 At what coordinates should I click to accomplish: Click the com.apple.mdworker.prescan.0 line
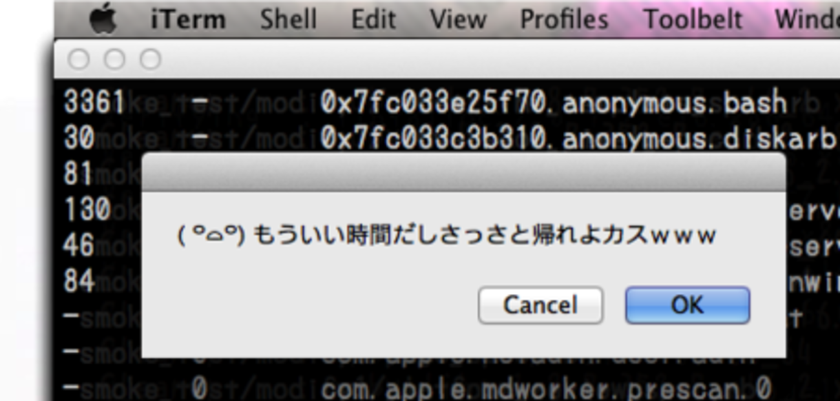click(546, 389)
